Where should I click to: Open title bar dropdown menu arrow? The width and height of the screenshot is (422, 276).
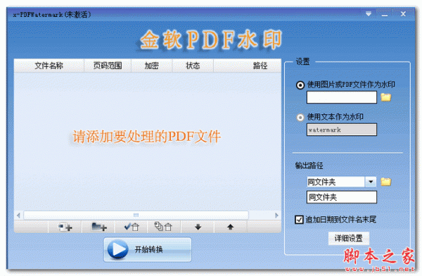pos(369,14)
